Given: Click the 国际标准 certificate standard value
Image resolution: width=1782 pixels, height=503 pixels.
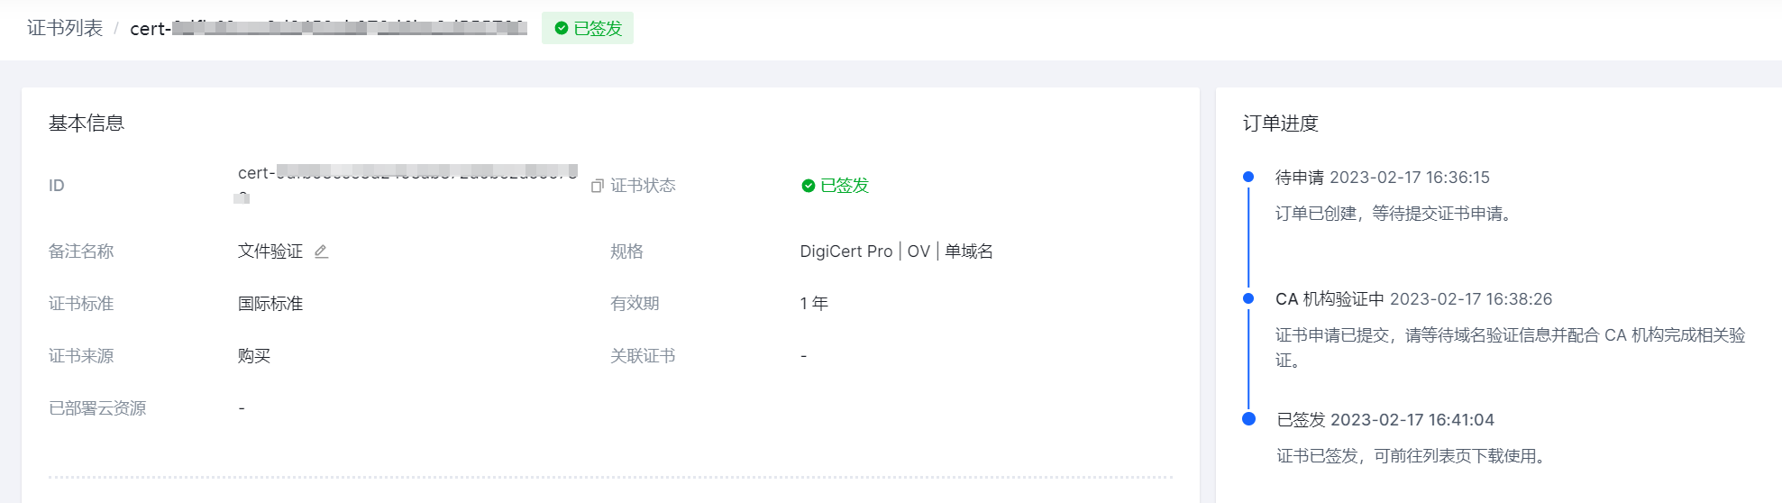Looking at the screenshot, I should coord(270,304).
